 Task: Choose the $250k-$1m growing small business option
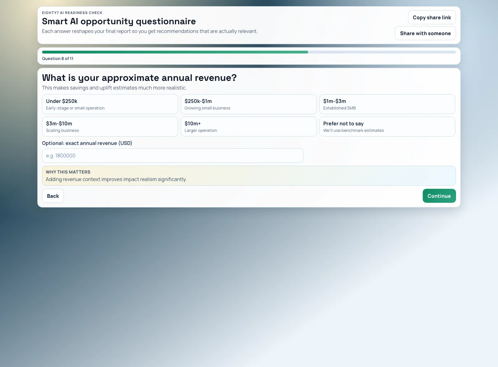248,104
